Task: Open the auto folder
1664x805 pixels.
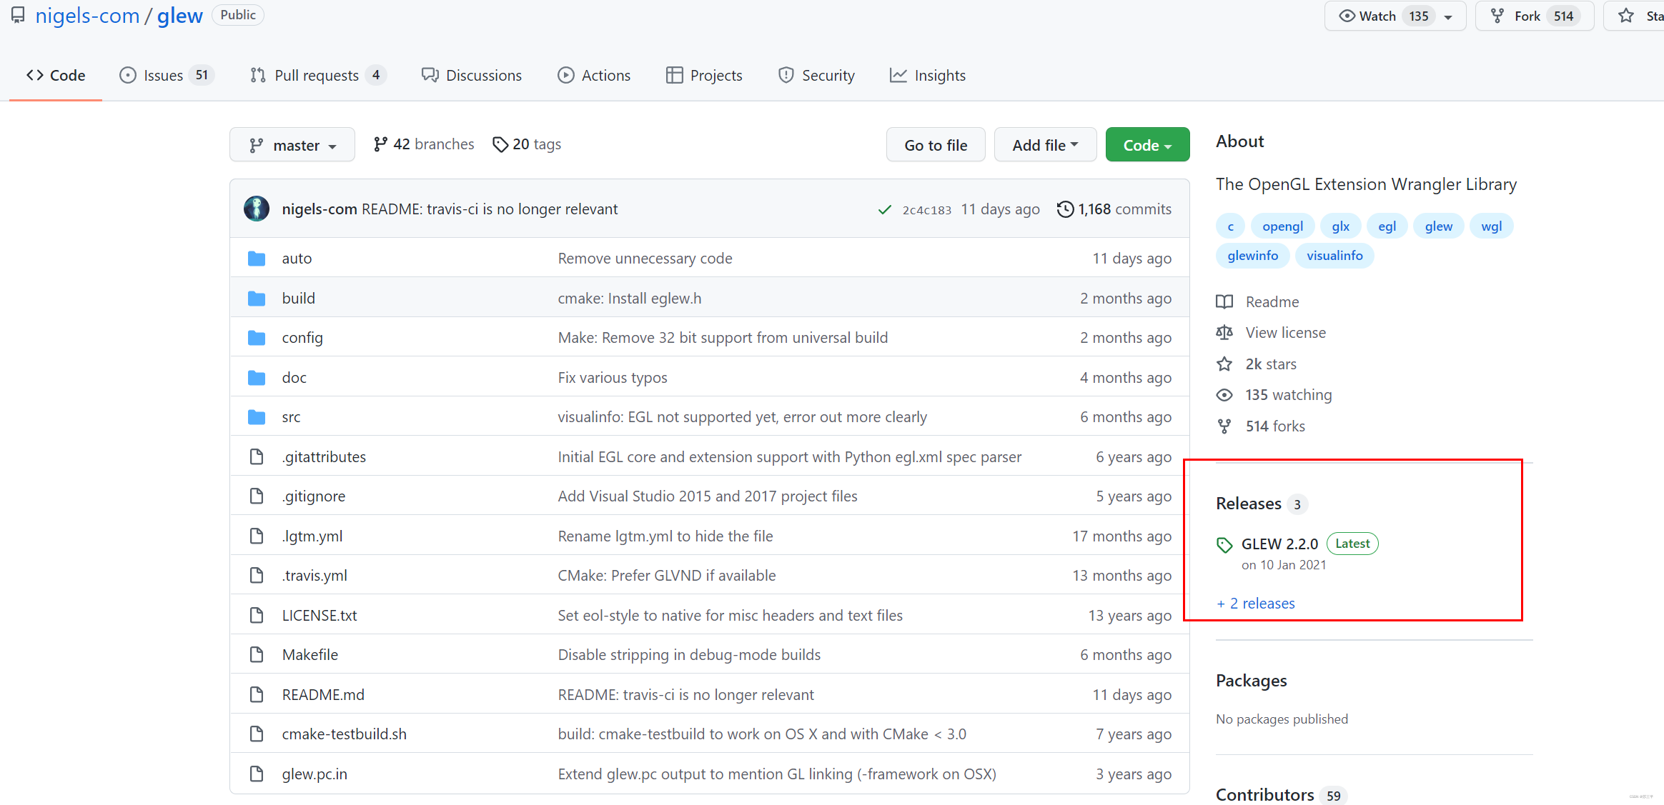Action: [x=297, y=259]
